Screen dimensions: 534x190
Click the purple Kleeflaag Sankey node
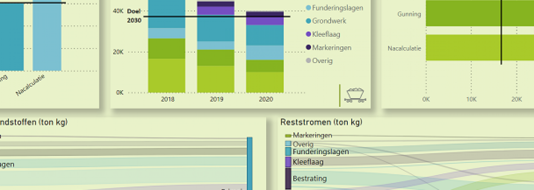click(288, 162)
